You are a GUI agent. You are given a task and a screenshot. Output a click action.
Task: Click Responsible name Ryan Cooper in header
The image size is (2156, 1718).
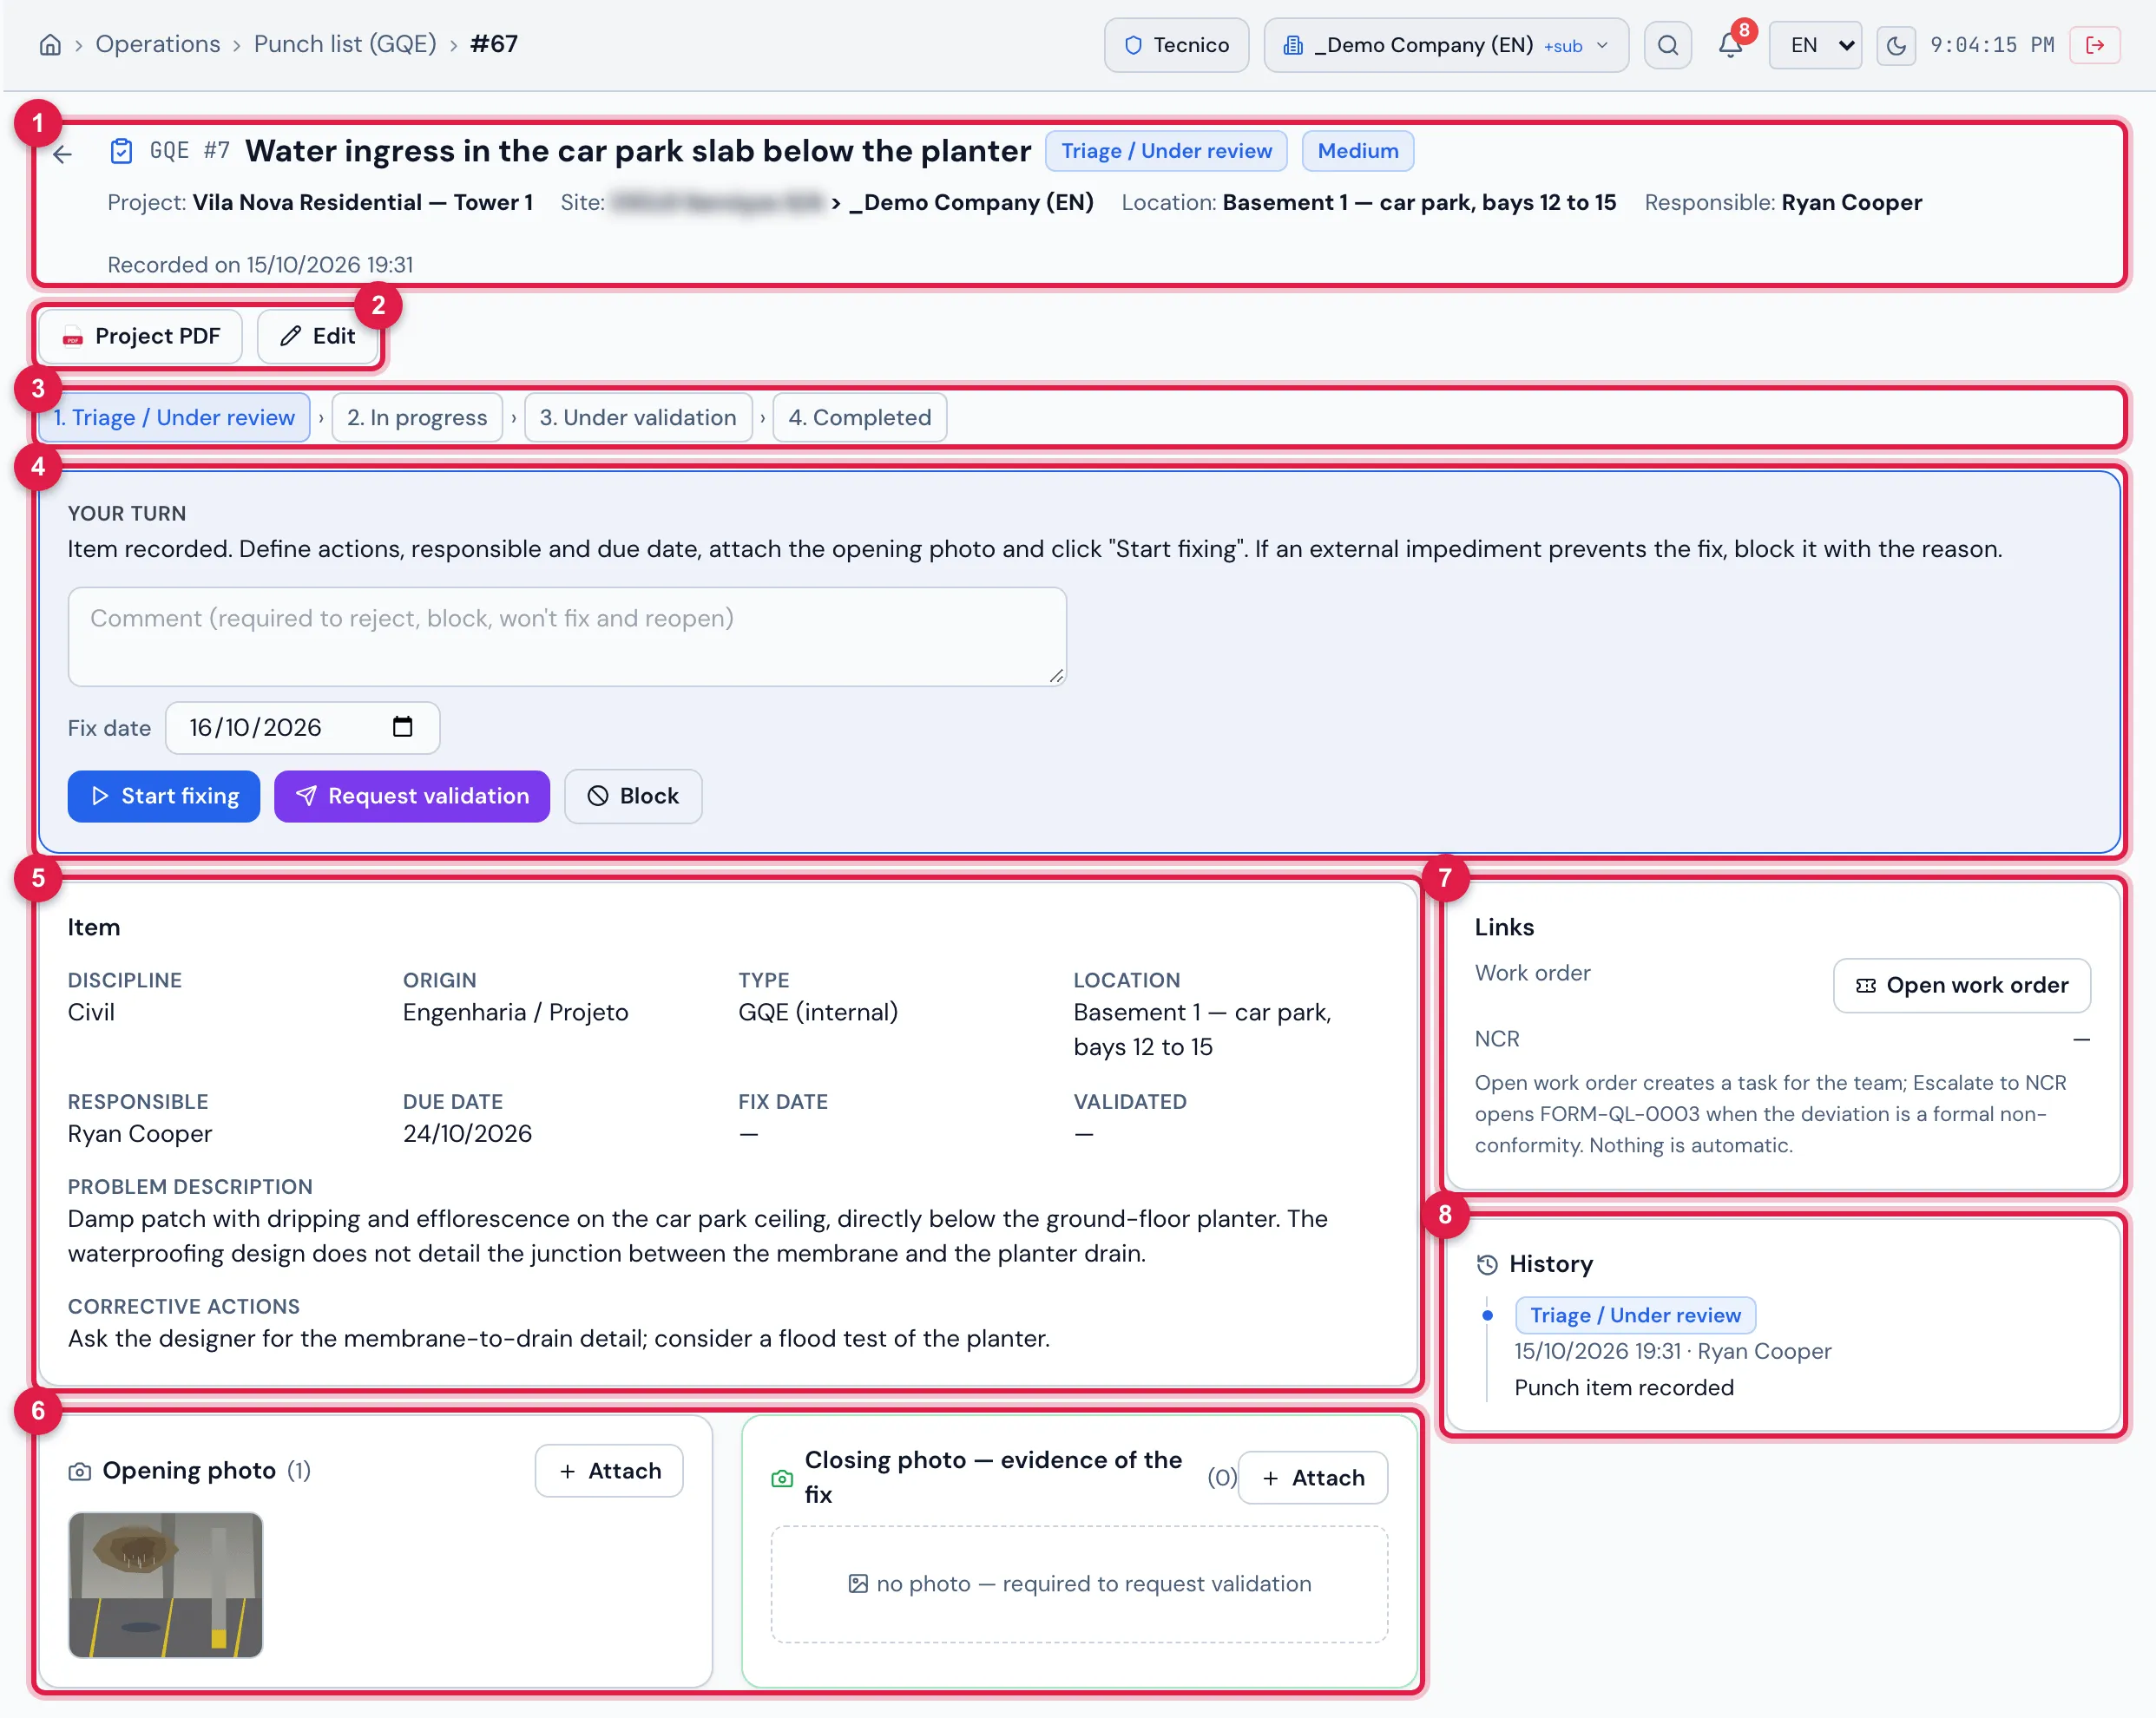tap(1851, 202)
